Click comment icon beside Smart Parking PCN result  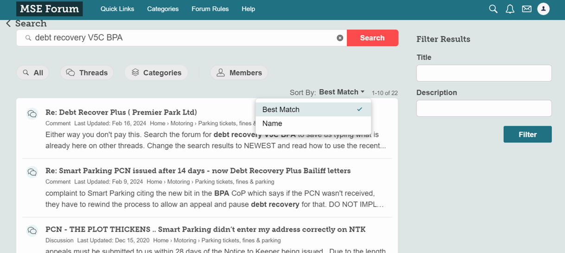(32, 172)
